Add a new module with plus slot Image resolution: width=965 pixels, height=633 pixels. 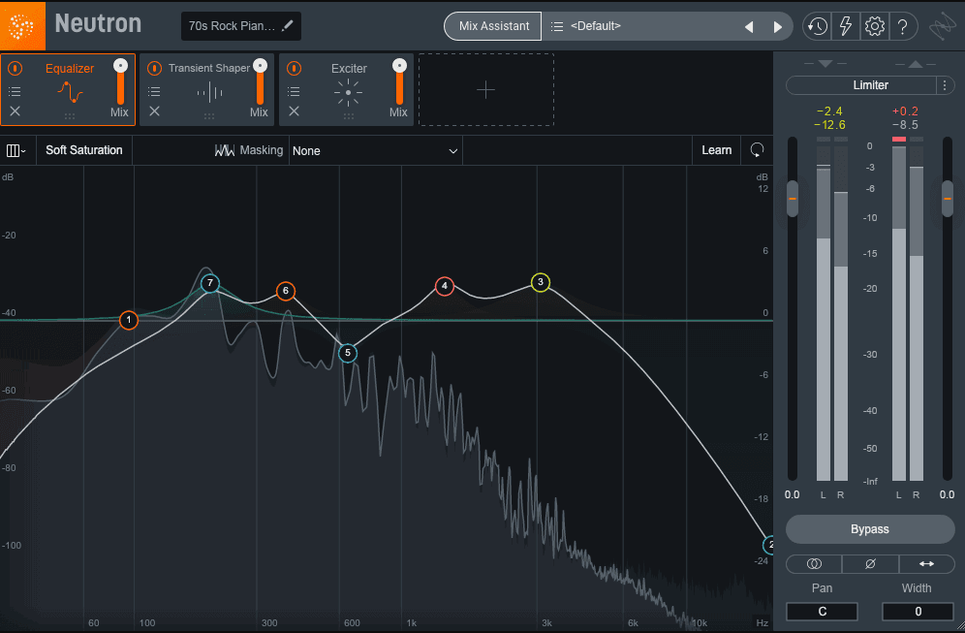(x=486, y=90)
